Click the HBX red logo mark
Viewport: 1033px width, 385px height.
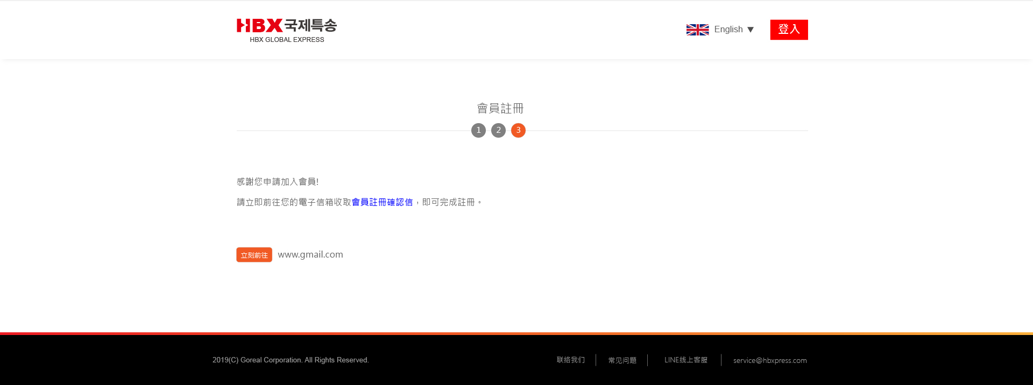tap(259, 25)
